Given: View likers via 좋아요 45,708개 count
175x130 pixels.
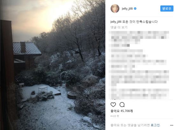Looking at the screenshot, I should click(x=122, y=111).
